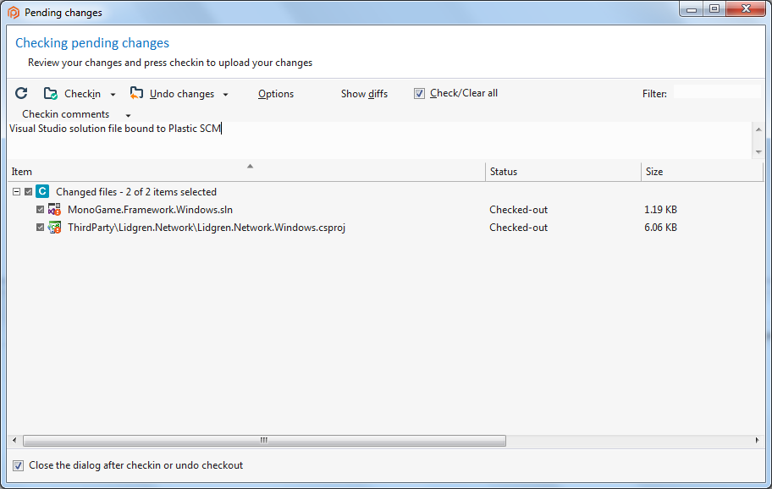Click the MonoGame.Framework.Windows.sln file icon
The image size is (772, 489).
[x=54, y=210]
